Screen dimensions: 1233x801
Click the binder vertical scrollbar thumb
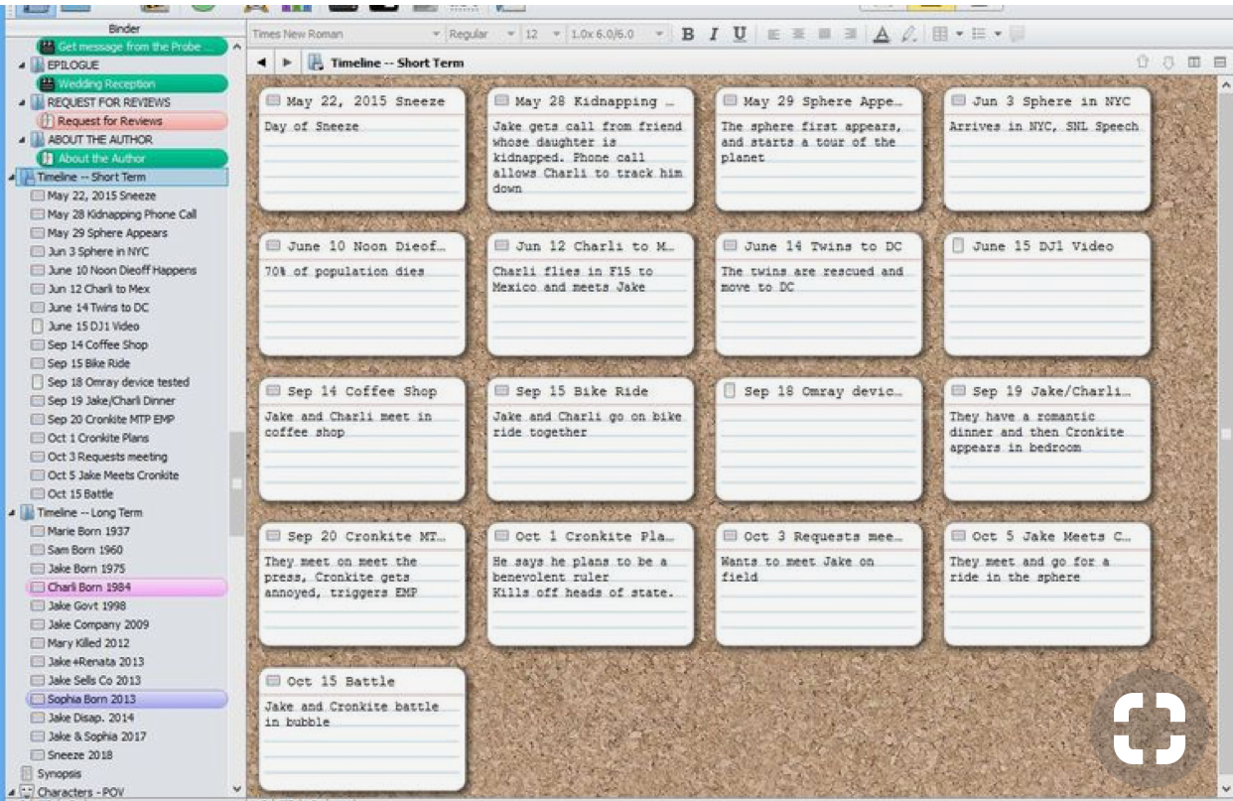coord(236,483)
